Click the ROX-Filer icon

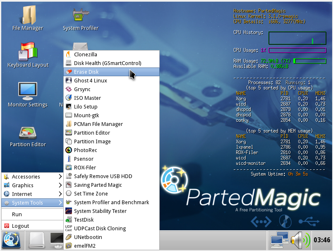click(68, 168)
